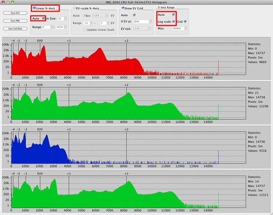The height and width of the screenshot is (215, 273).
Task: Click the EV0 marker label on red histogram
Action: tap(40, 41)
